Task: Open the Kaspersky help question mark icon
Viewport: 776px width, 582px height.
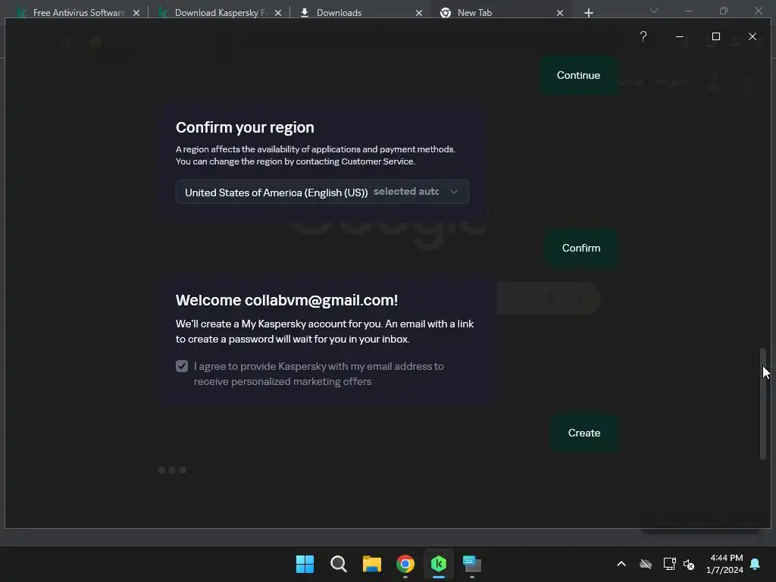Action: click(643, 36)
